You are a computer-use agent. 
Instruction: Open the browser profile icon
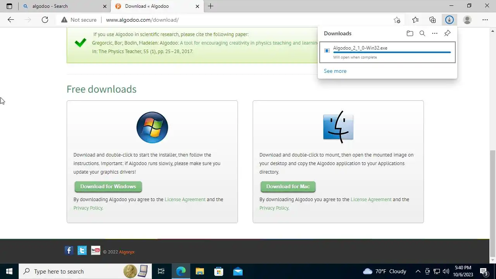[x=467, y=20]
